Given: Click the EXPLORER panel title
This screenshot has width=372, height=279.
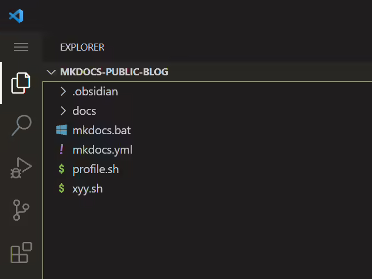Looking at the screenshot, I should 82,47.
